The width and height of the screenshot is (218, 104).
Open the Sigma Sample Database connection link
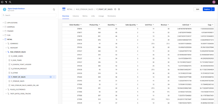click(16, 9)
